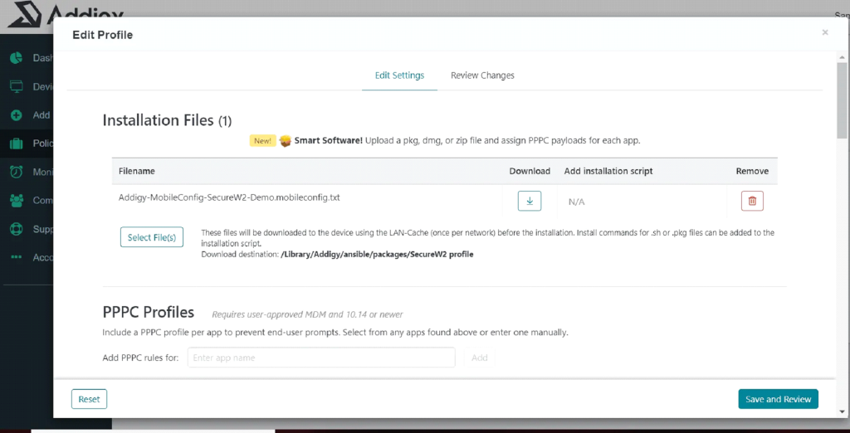850x433 pixels.
Task: Download the SecureW2 mobileconfig file
Action: tap(529, 201)
